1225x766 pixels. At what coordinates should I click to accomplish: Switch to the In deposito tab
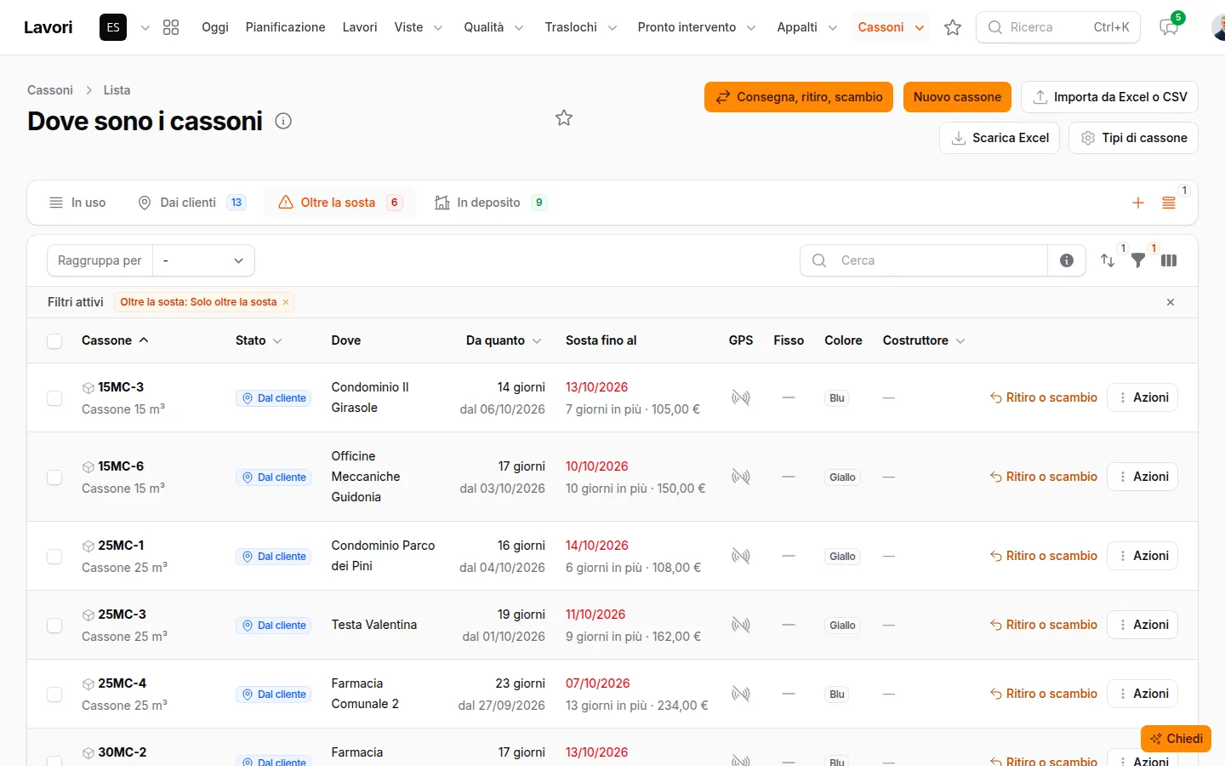490,203
